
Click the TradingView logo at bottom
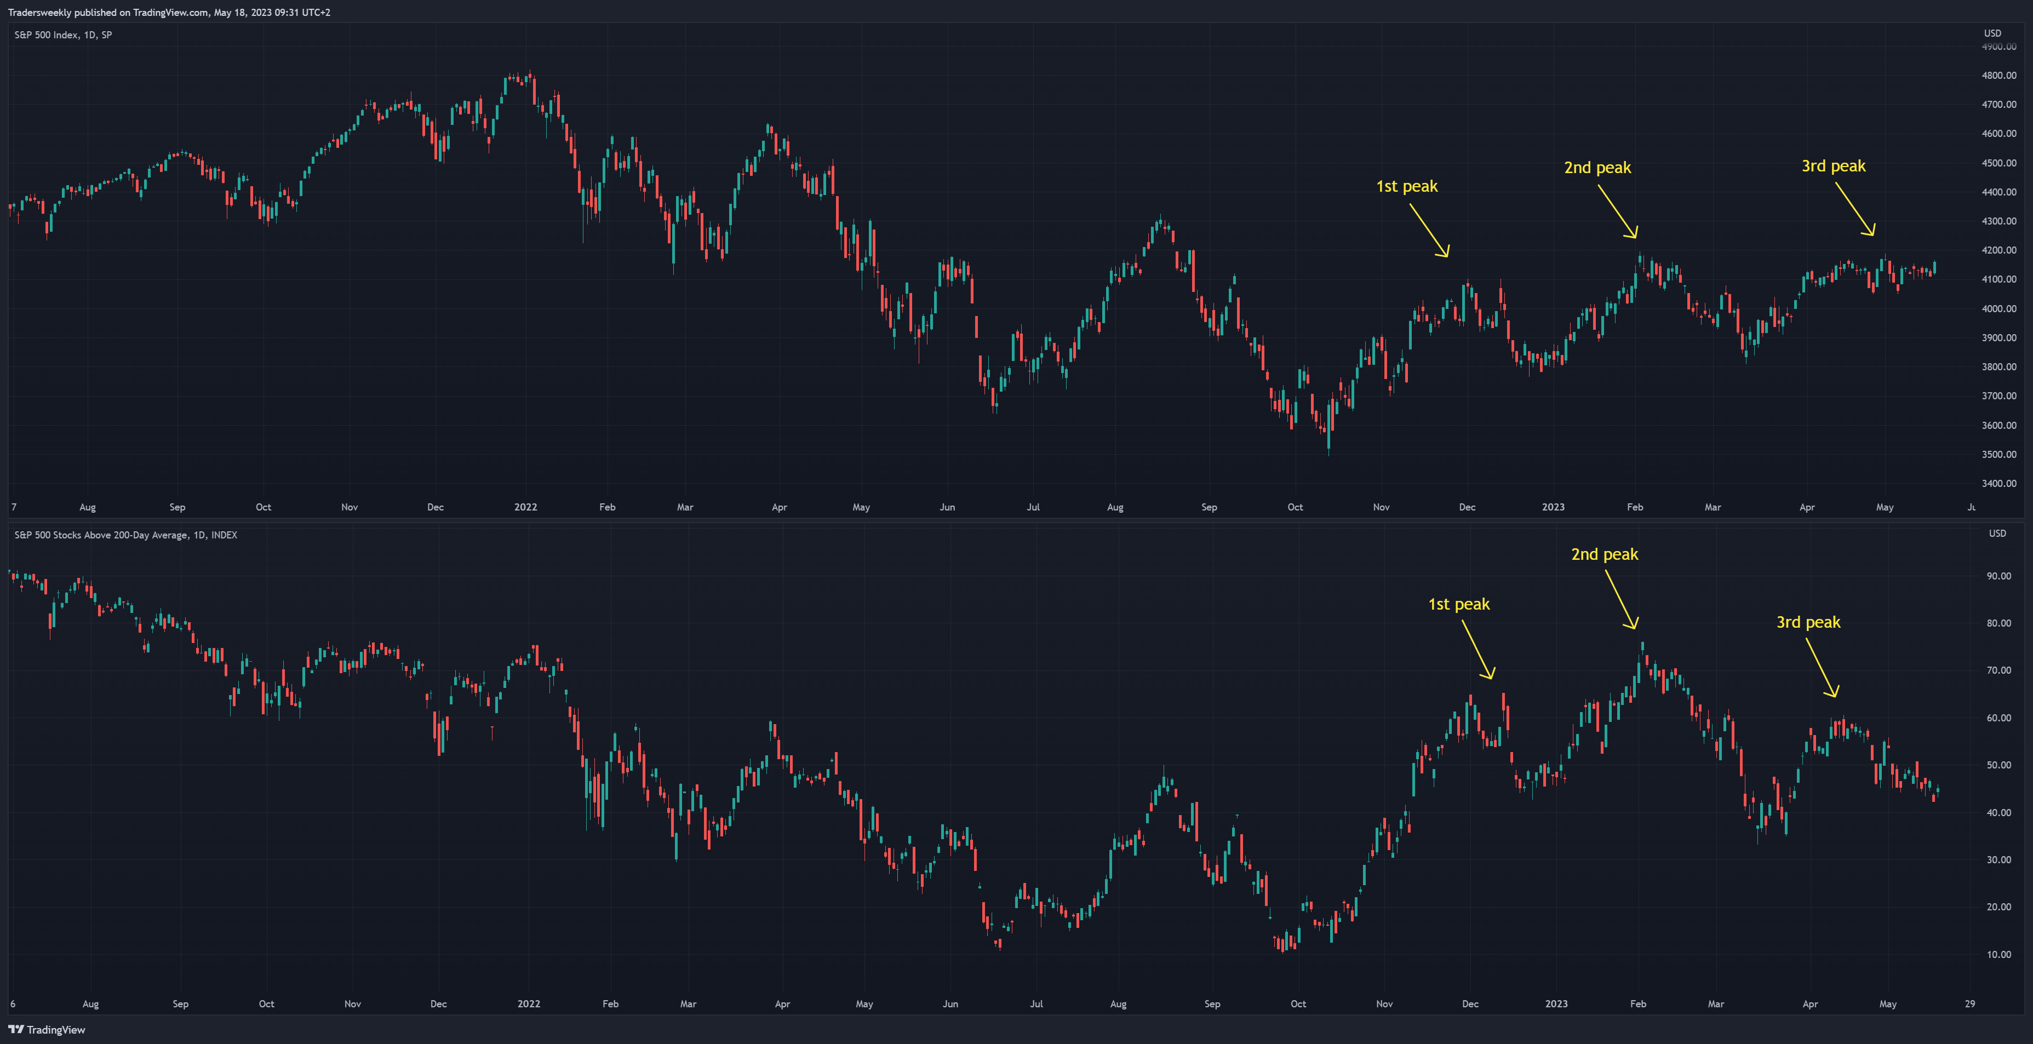pyautogui.click(x=47, y=1030)
